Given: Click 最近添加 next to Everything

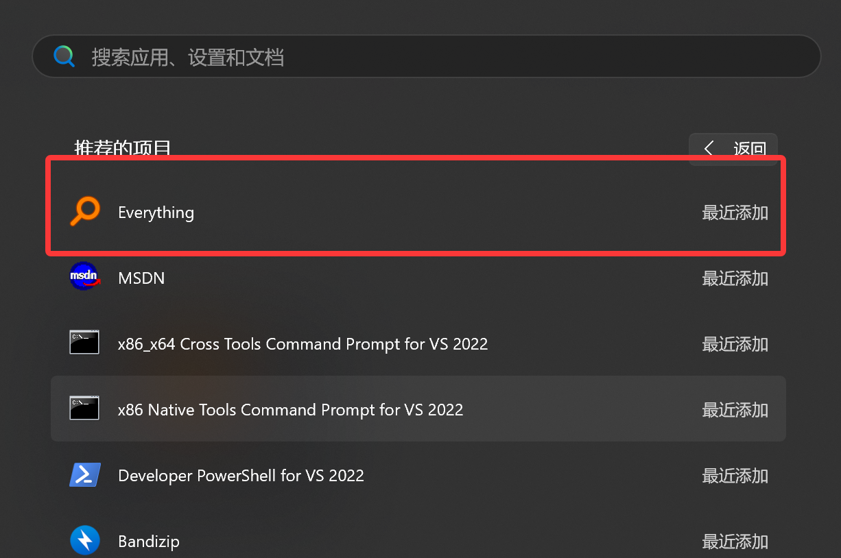Looking at the screenshot, I should [735, 213].
